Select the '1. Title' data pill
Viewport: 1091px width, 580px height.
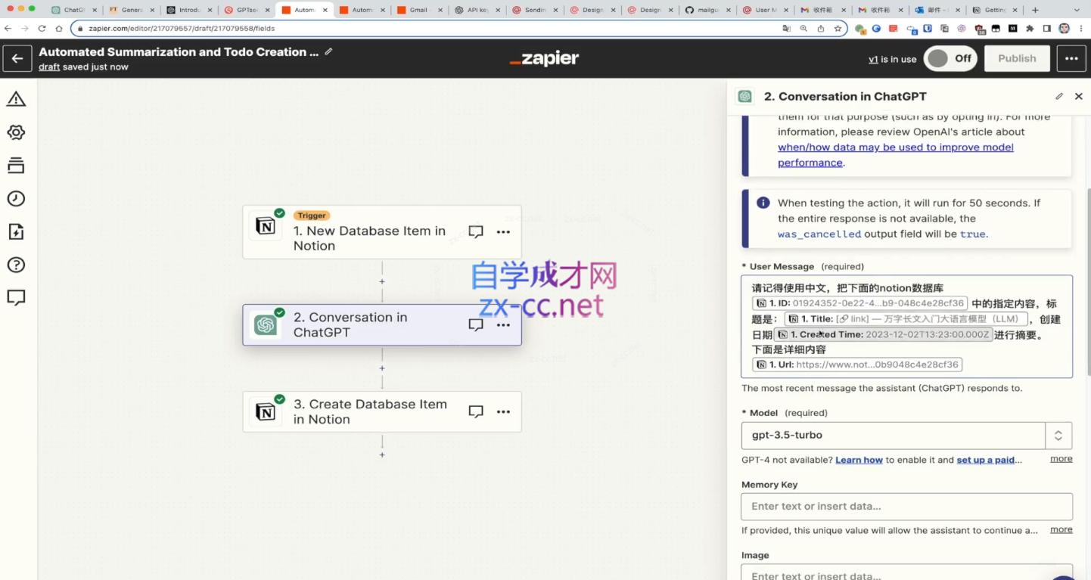(906, 319)
